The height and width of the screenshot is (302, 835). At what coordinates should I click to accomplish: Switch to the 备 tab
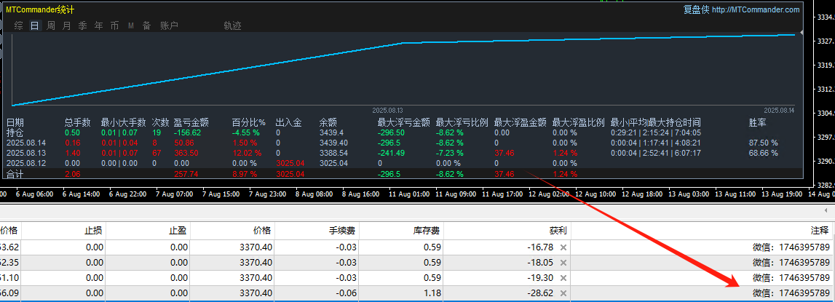[146, 25]
